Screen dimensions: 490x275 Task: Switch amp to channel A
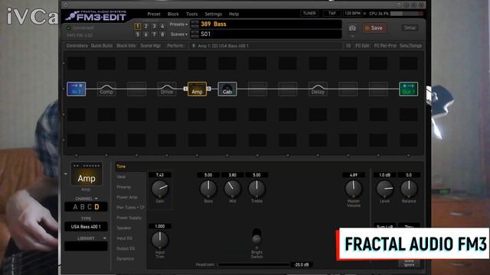tap(75, 207)
